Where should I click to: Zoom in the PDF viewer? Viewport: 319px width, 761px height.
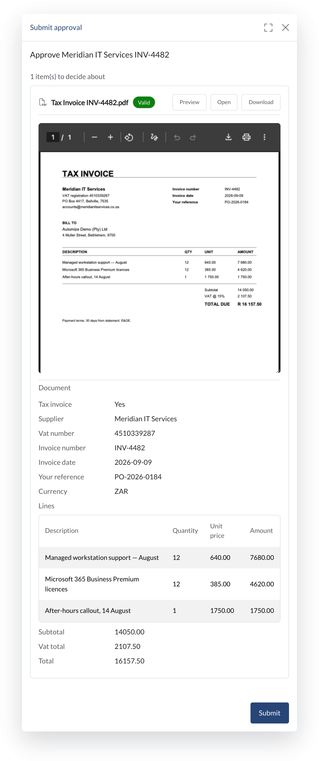(x=110, y=137)
